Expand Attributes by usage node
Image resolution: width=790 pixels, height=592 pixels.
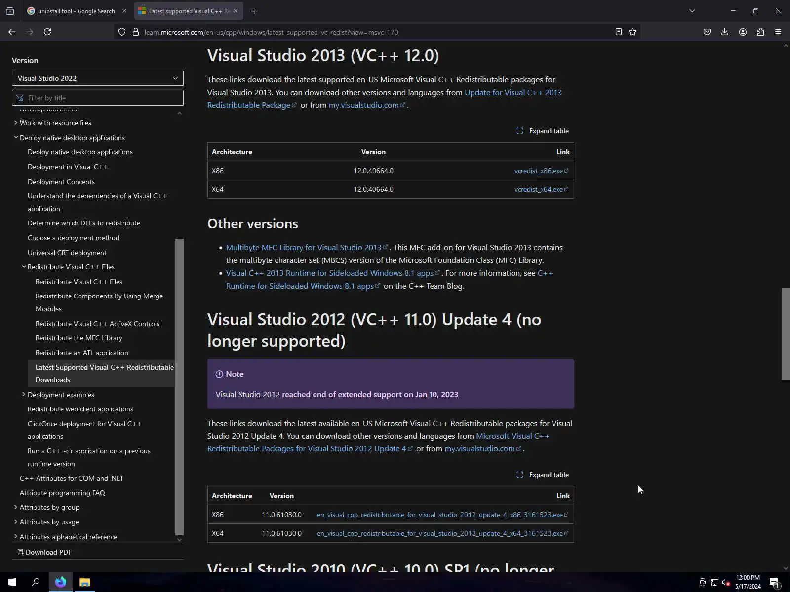click(x=16, y=522)
